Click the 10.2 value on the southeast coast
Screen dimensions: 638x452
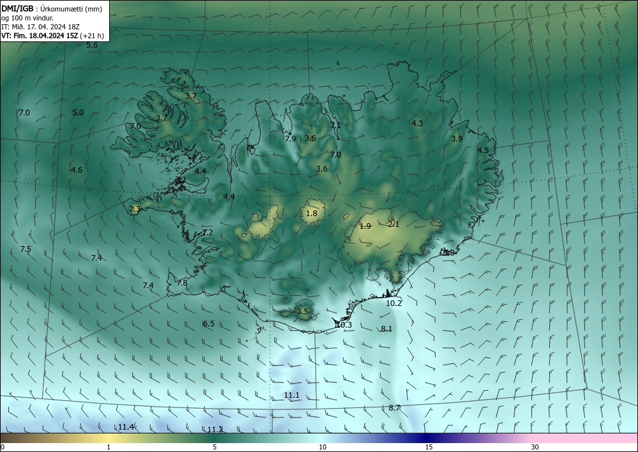(x=394, y=303)
